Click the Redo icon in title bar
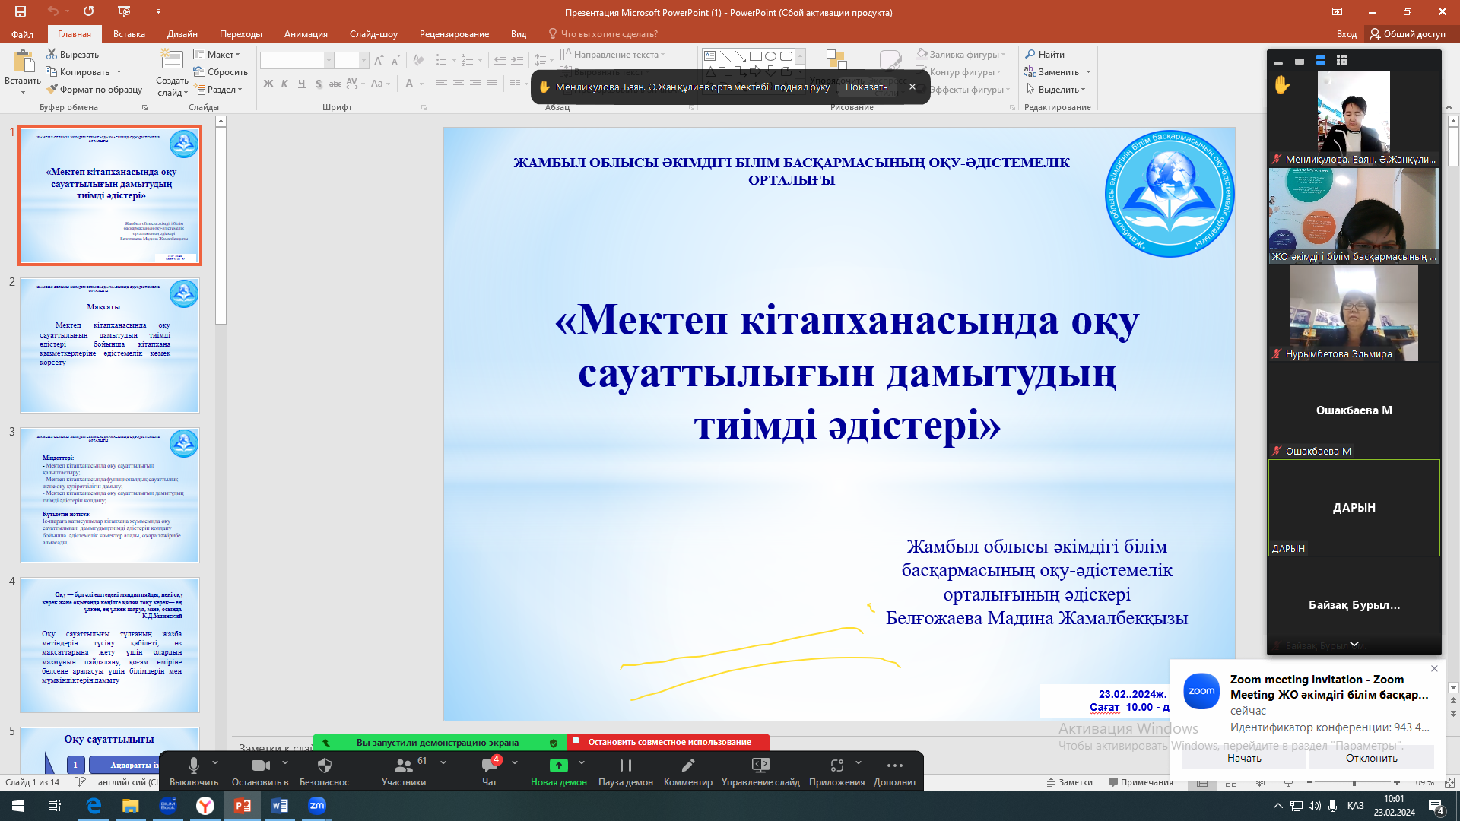This screenshot has width=1460, height=821. click(89, 11)
